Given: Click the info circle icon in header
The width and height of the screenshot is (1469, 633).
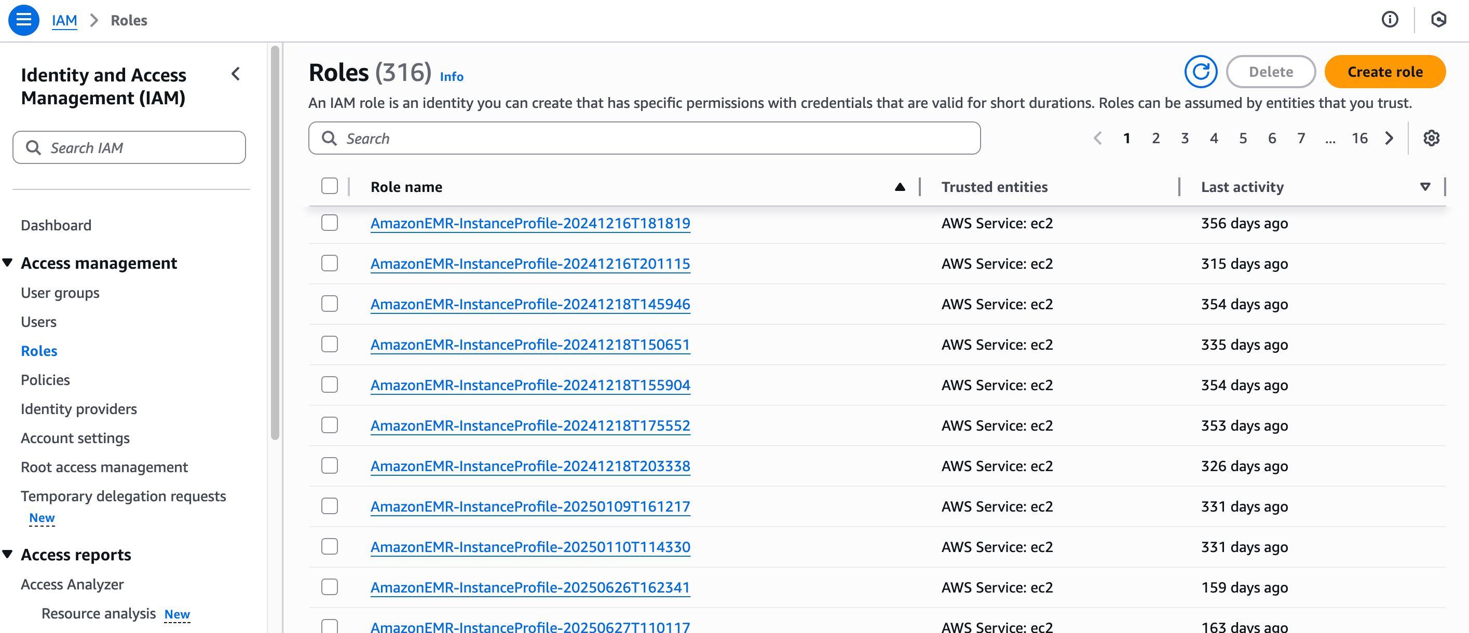Looking at the screenshot, I should (x=1389, y=20).
